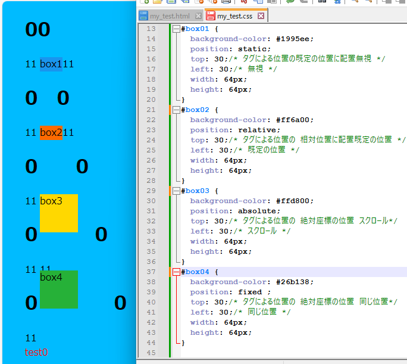Click the #box03 selector text
The height and width of the screenshot is (364, 407).
pyautogui.click(x=195, y=191)
